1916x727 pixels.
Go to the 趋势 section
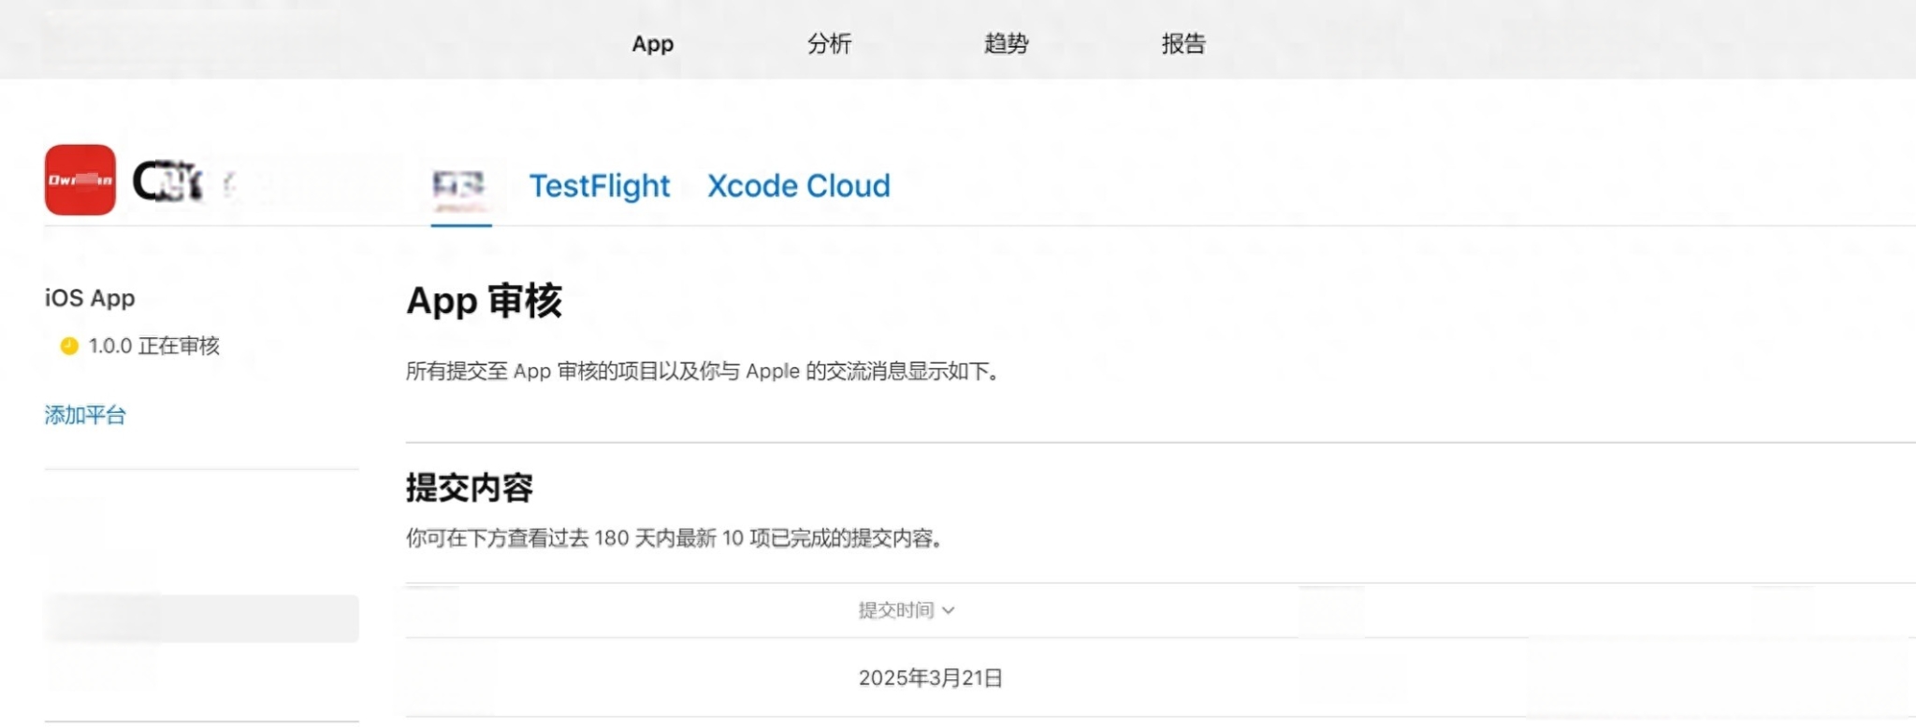tap(1006, 44)
